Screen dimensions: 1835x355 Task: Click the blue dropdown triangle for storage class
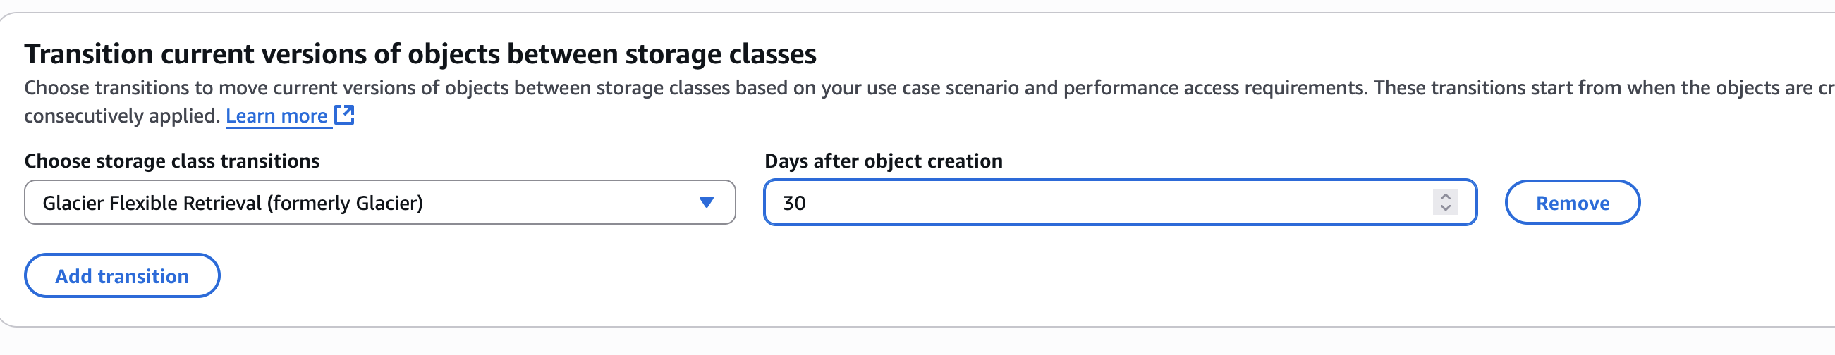(706, 203)
